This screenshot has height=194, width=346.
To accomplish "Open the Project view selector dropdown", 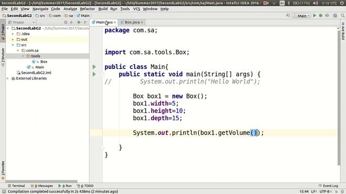I will (22, 22).
